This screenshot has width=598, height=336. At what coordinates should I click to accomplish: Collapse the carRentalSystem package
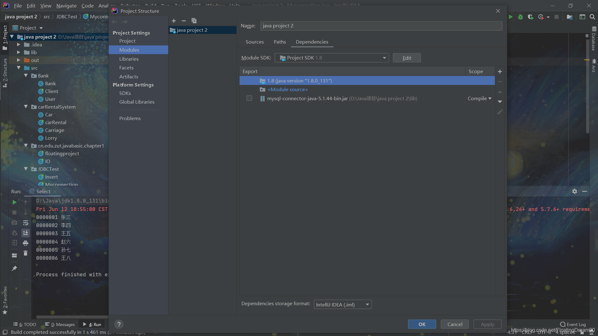pyautogui.click(x=26, y=107)
